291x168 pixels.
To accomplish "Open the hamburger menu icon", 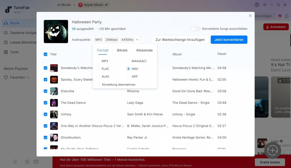I will (265, 5).
